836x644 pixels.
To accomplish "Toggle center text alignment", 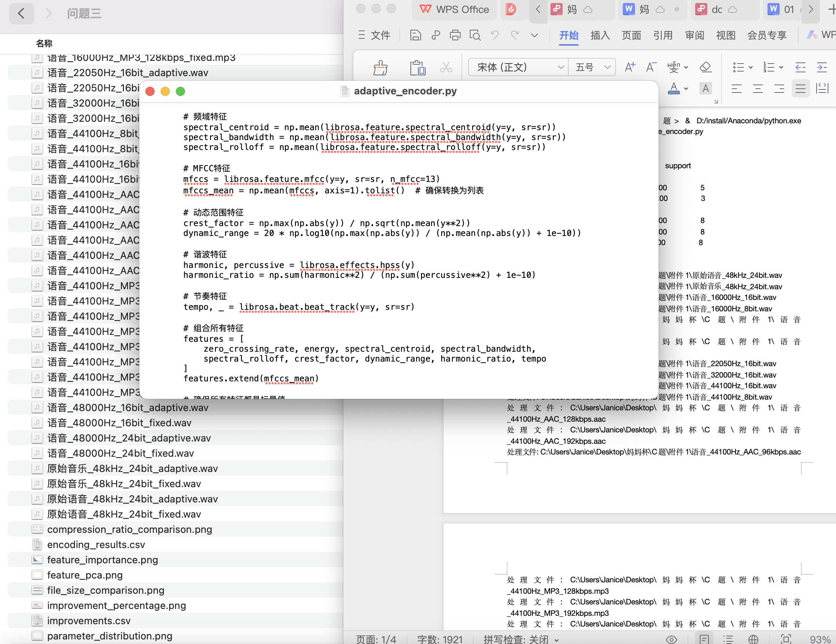I will (758, 89).
